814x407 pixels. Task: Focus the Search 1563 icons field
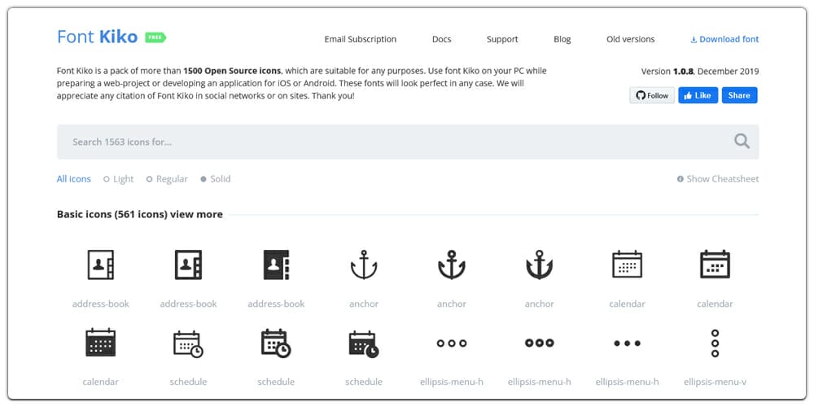click(x=391, y=142)
